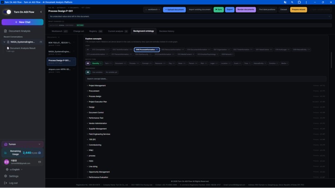Click the user avatar at sidebar bottom
This screenshot has width=335, height=188.
(x=6, y=162)
